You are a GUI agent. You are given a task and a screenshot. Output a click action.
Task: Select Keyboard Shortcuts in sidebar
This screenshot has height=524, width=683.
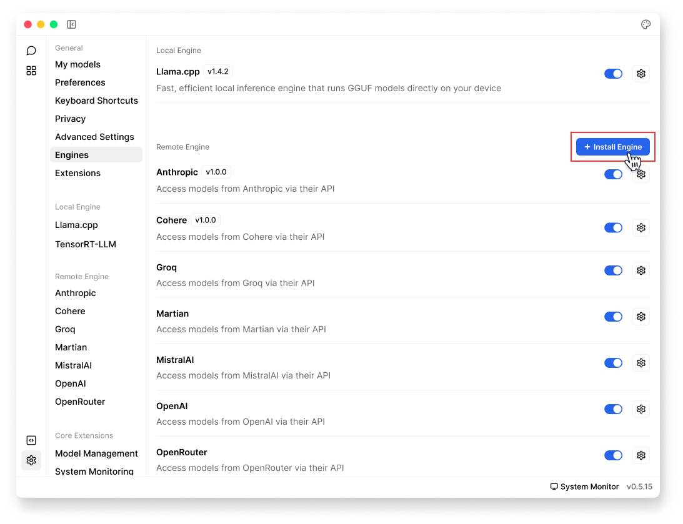click(x=96, y=101)
